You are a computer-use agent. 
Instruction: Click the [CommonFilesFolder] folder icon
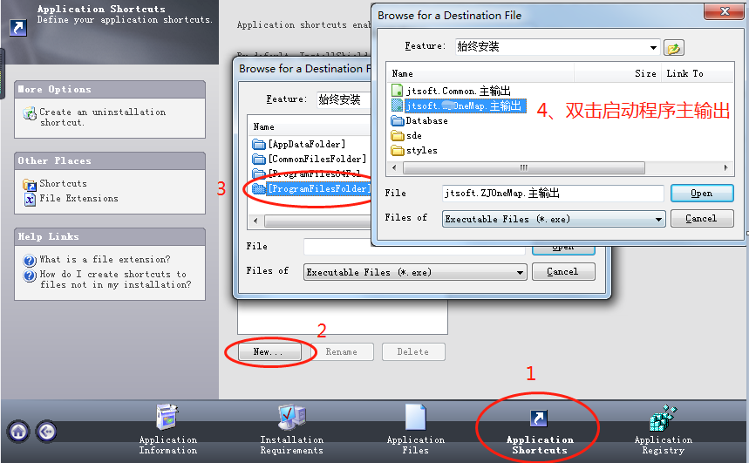[x=258, y=159]
